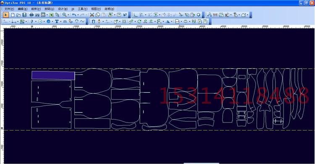This screenshot has width=315, height=164.
Task: Click the magnifier Zoom tool
Action: coord(64,15)
